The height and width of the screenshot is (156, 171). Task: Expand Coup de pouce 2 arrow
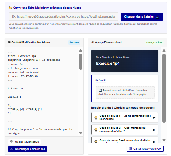click(154, 130)
